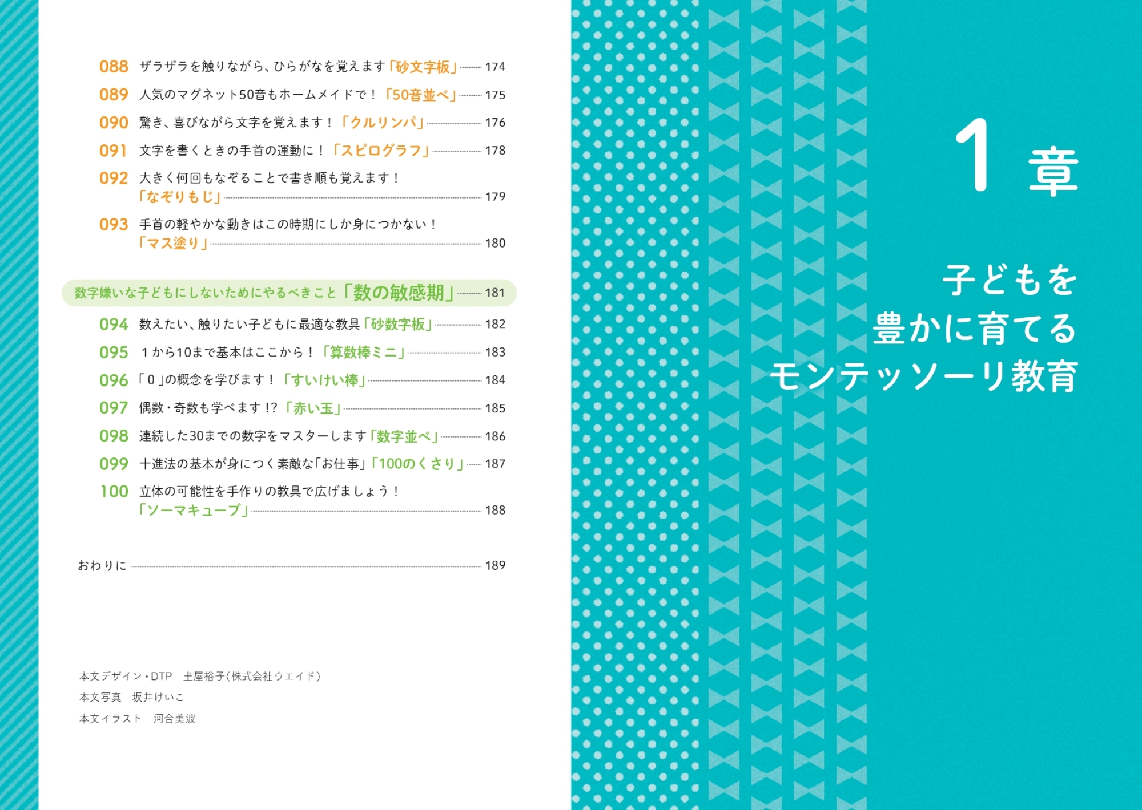Screen dimensions: 1142x810
Task: Click the おわりに entry
Action: (291, 565)
